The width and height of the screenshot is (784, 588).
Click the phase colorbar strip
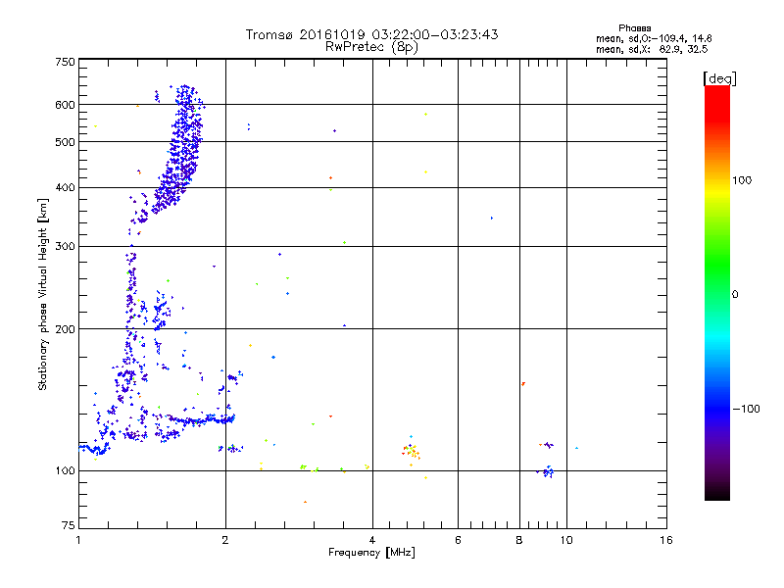[717, 292]
